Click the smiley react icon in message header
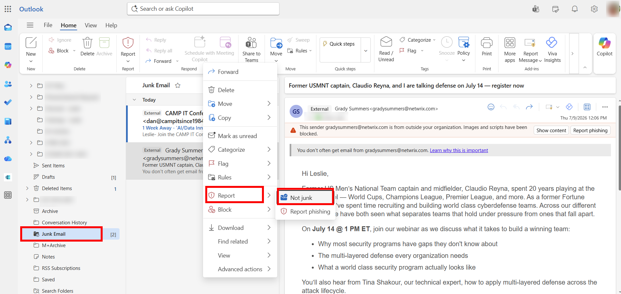Screen dimensions: 621x294 [x=491, y=107]
